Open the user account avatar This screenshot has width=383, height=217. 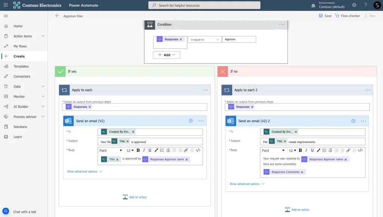(377, 5)
